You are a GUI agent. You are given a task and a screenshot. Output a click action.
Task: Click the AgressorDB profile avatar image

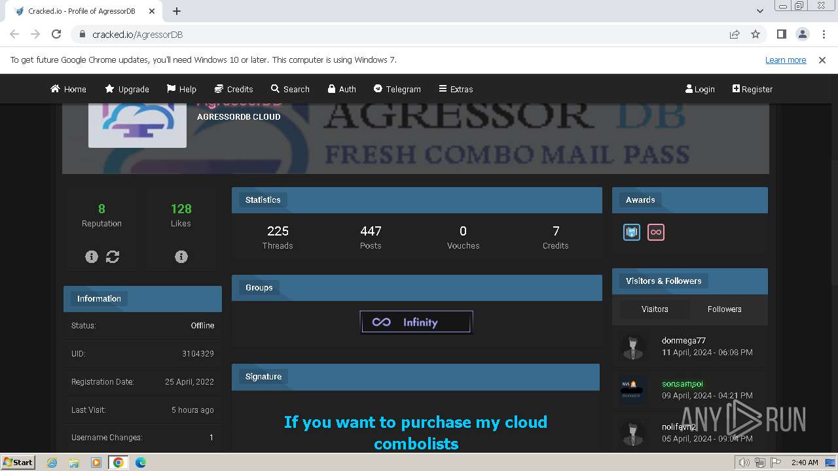137,126
